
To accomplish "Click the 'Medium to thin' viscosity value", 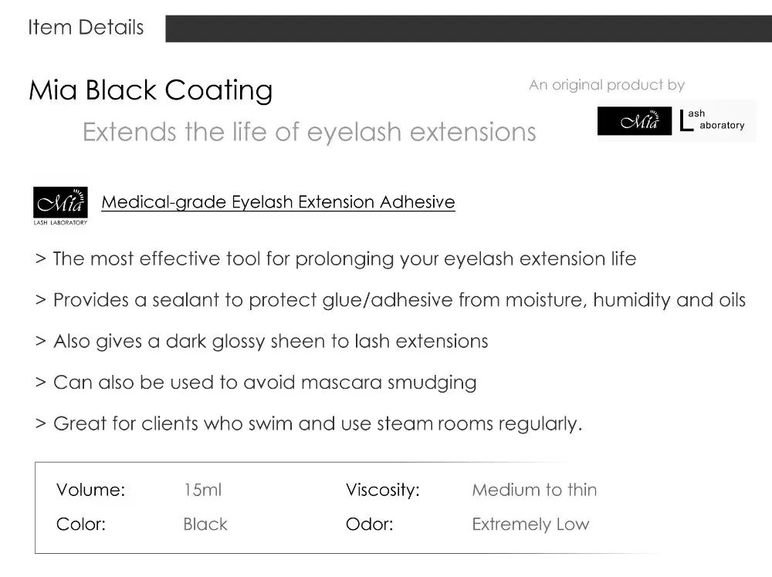I will tap(534, 490).
